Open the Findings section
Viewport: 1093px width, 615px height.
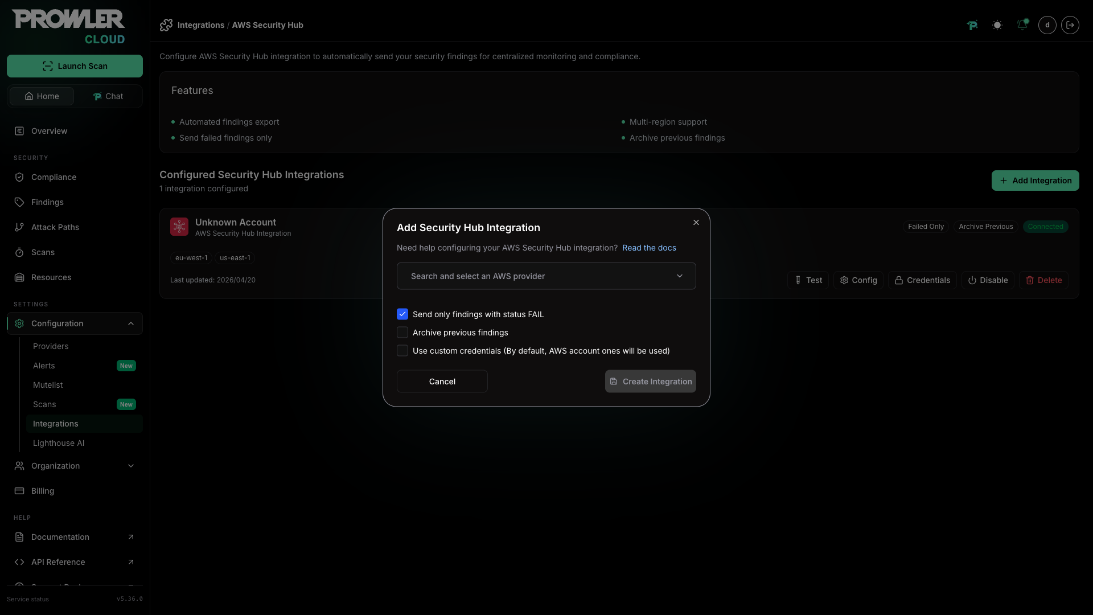(x=75, y=202)
